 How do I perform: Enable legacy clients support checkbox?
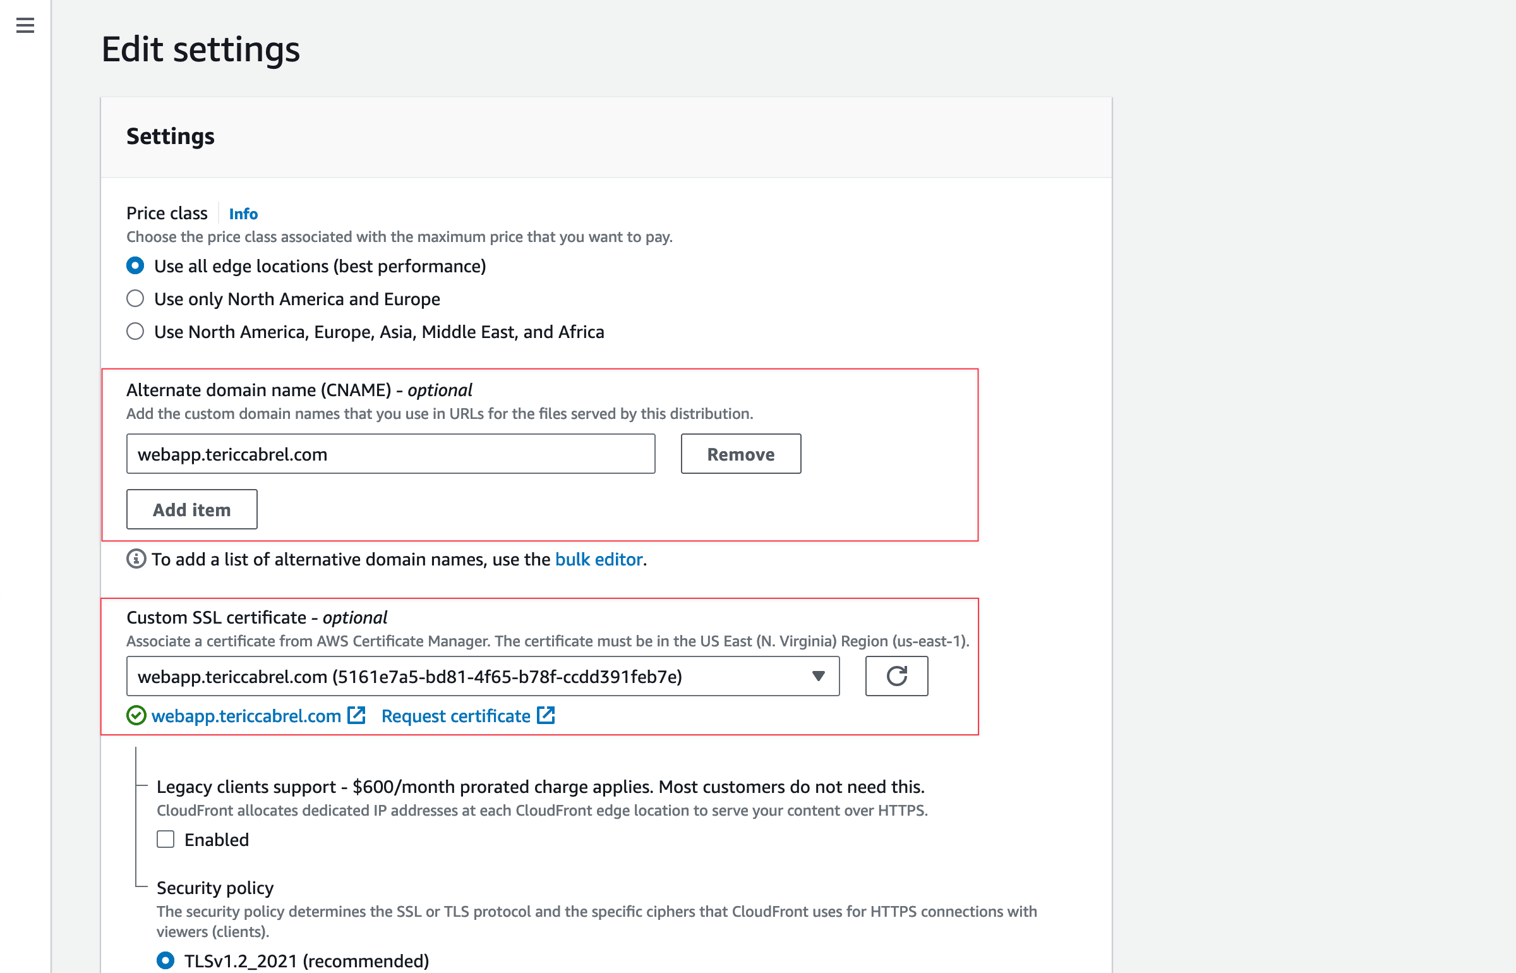pos(165,839)
